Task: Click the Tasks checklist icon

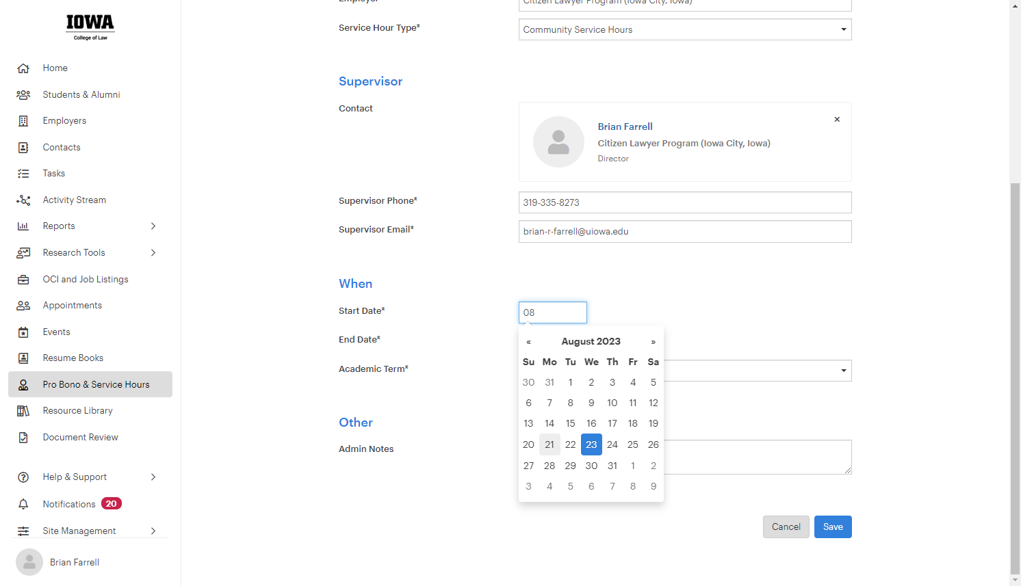Action: (23, 174)
